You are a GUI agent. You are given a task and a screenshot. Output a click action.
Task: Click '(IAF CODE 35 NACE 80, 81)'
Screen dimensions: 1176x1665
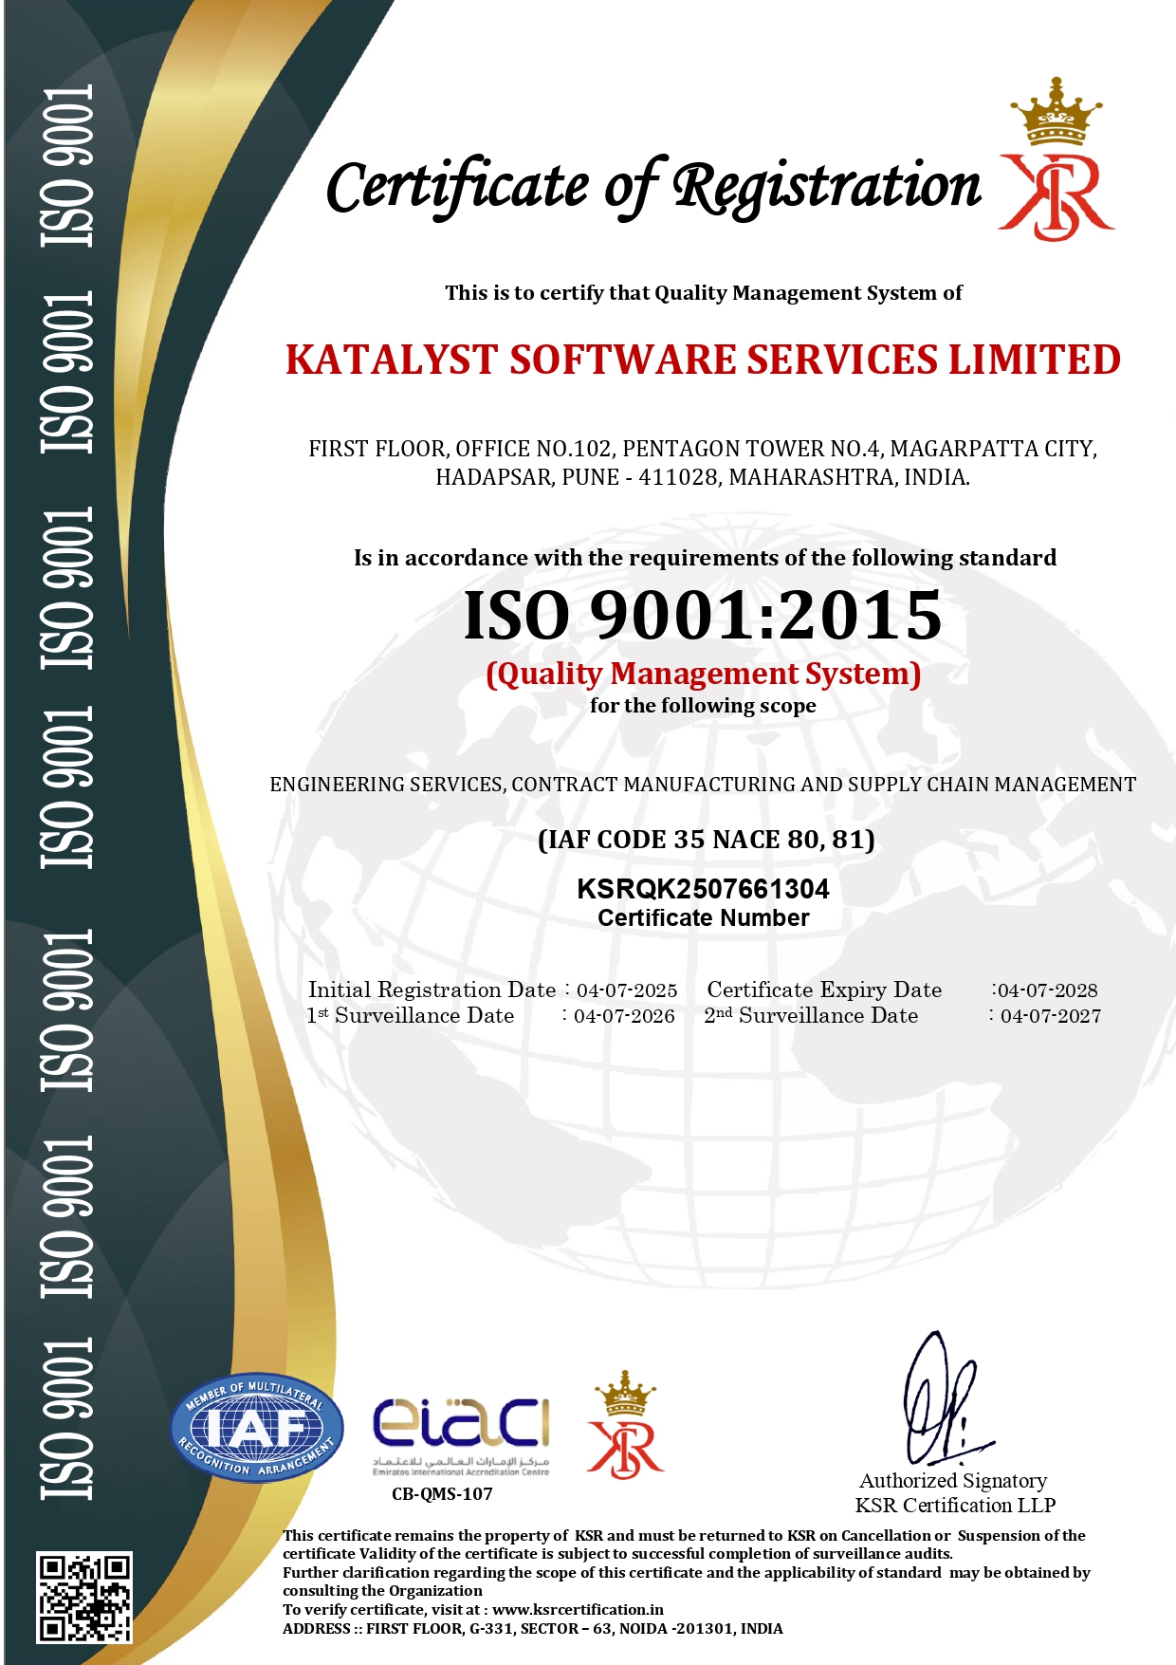pyautogui.click(x=706, y=840)
